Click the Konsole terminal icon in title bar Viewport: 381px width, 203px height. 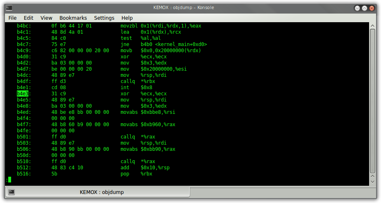click(x=9, y=8)
